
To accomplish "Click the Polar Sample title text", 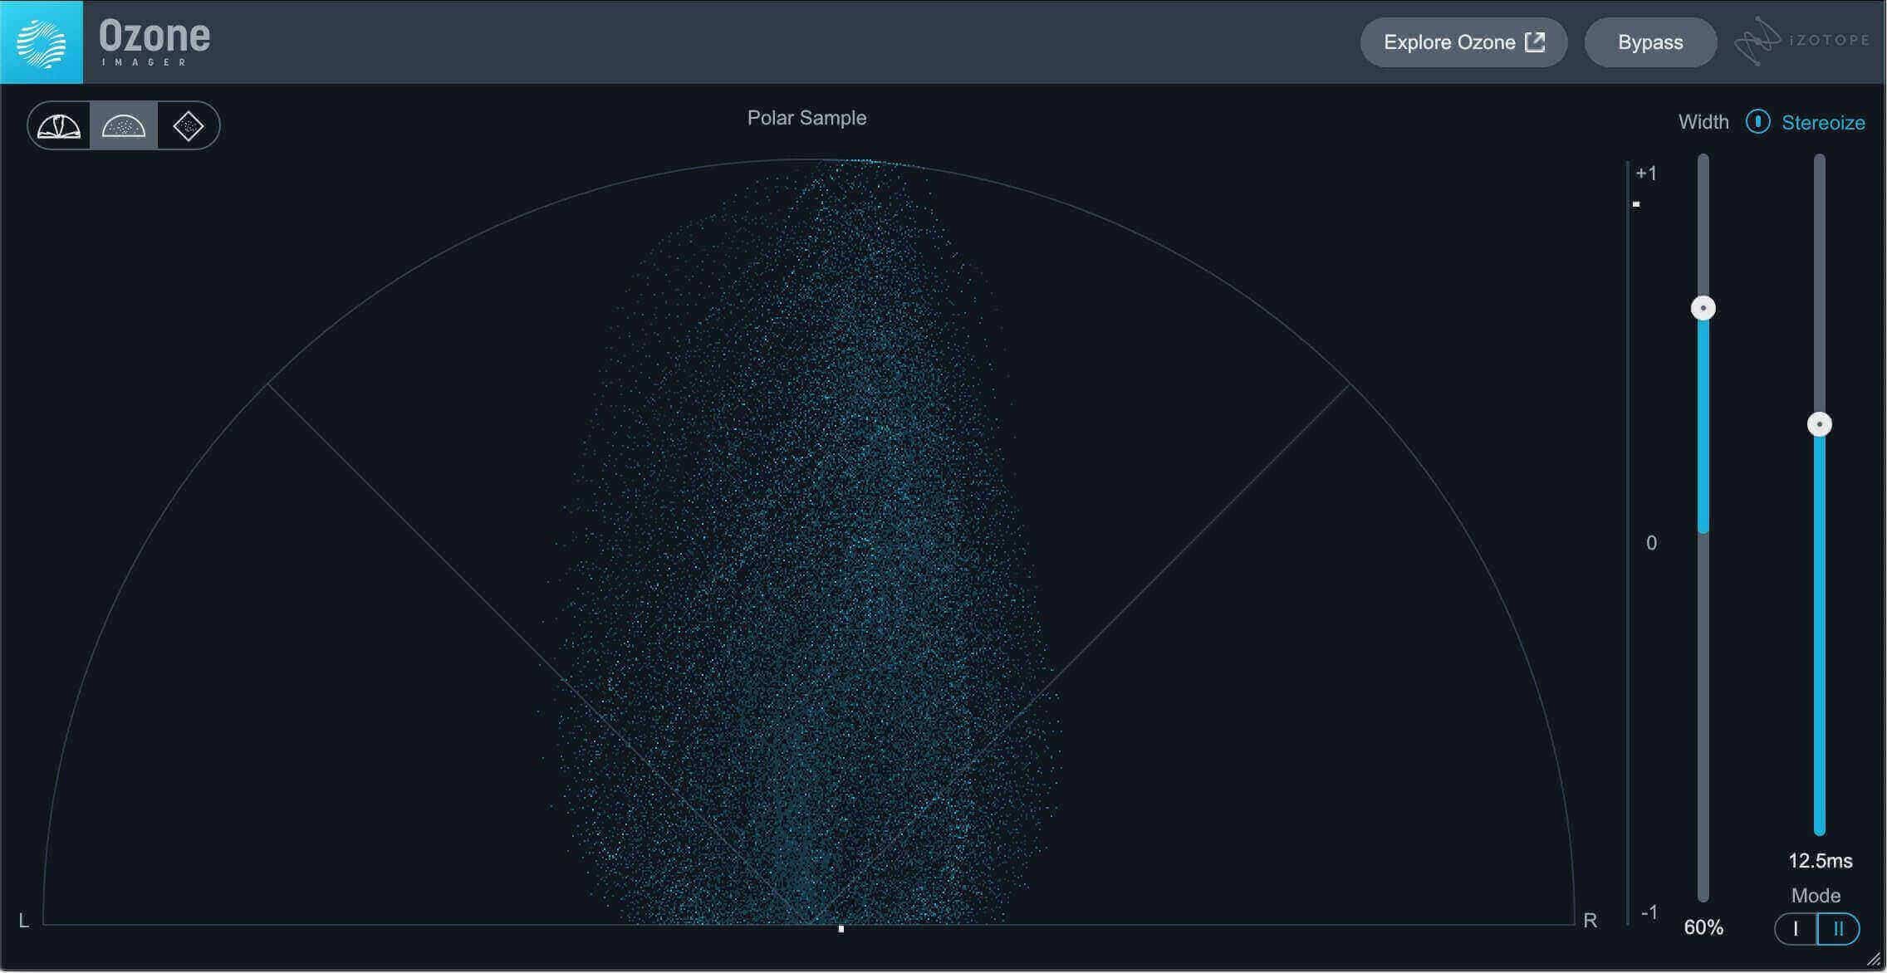I will (x=806, y=118).
